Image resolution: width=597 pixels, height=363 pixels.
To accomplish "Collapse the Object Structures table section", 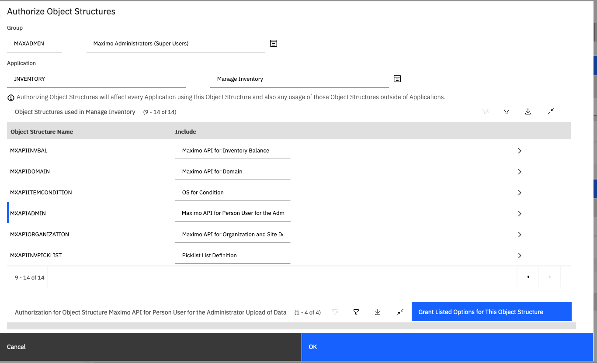I will 551,112.
